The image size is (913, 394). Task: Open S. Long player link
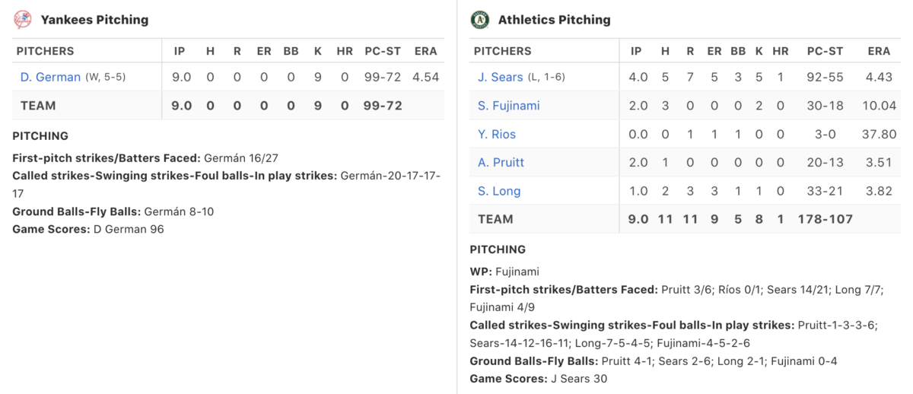499,191
